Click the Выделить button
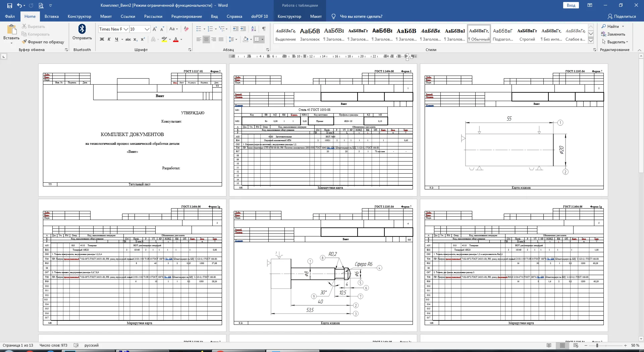This screenshot has height=352, width=644. [614, 42]
